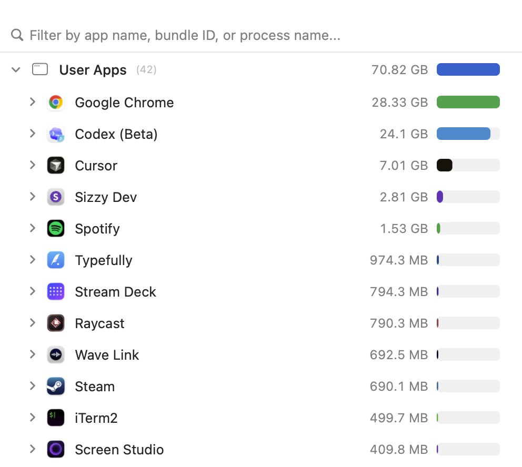The image size is (522, 467).
Task: Select the "Stream Deck" name
Action: click(116, 292)
